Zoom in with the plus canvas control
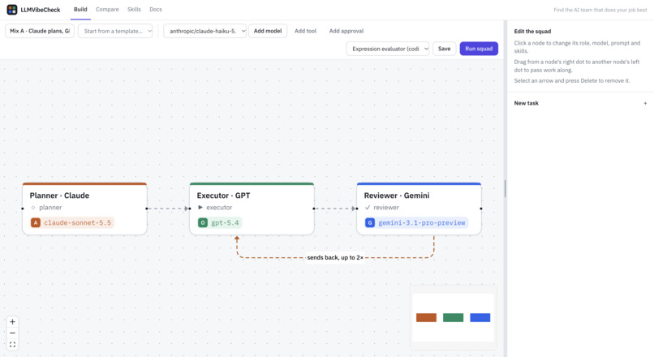Viewport: 654px width, 357px height. 12,322
